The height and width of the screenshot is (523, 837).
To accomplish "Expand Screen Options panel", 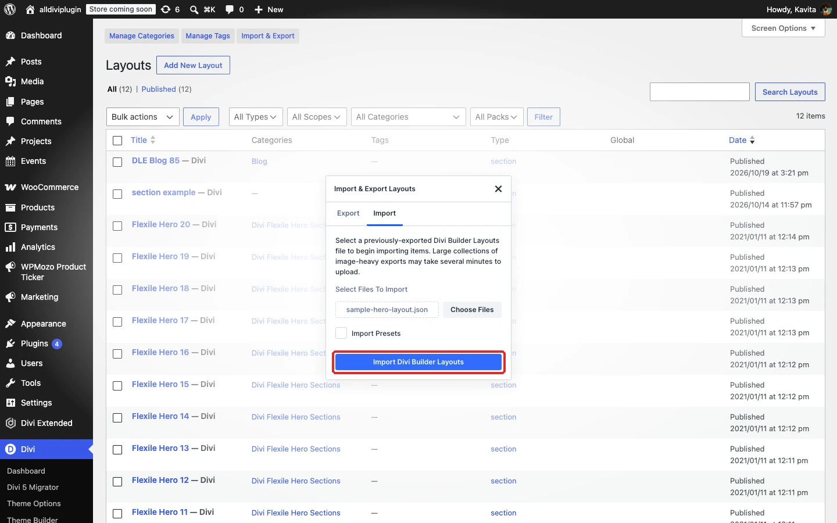I will pos(784,28).
